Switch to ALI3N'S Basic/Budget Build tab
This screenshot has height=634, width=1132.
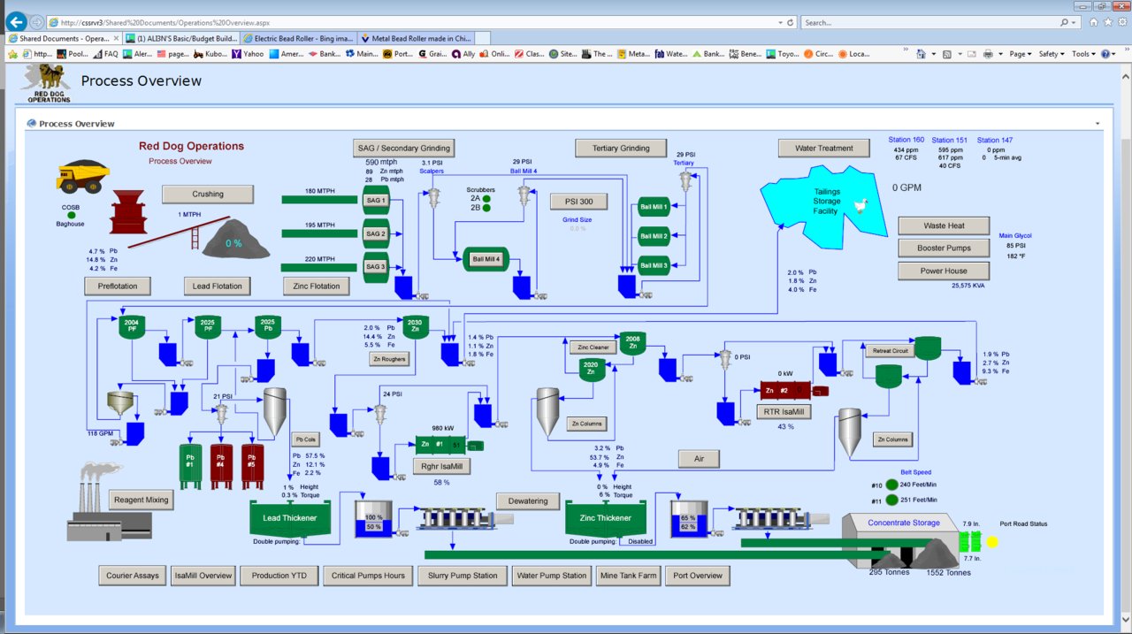point(182,38)
